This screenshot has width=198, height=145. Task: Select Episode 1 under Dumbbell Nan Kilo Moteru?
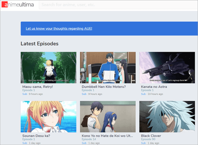pos(88,90)
